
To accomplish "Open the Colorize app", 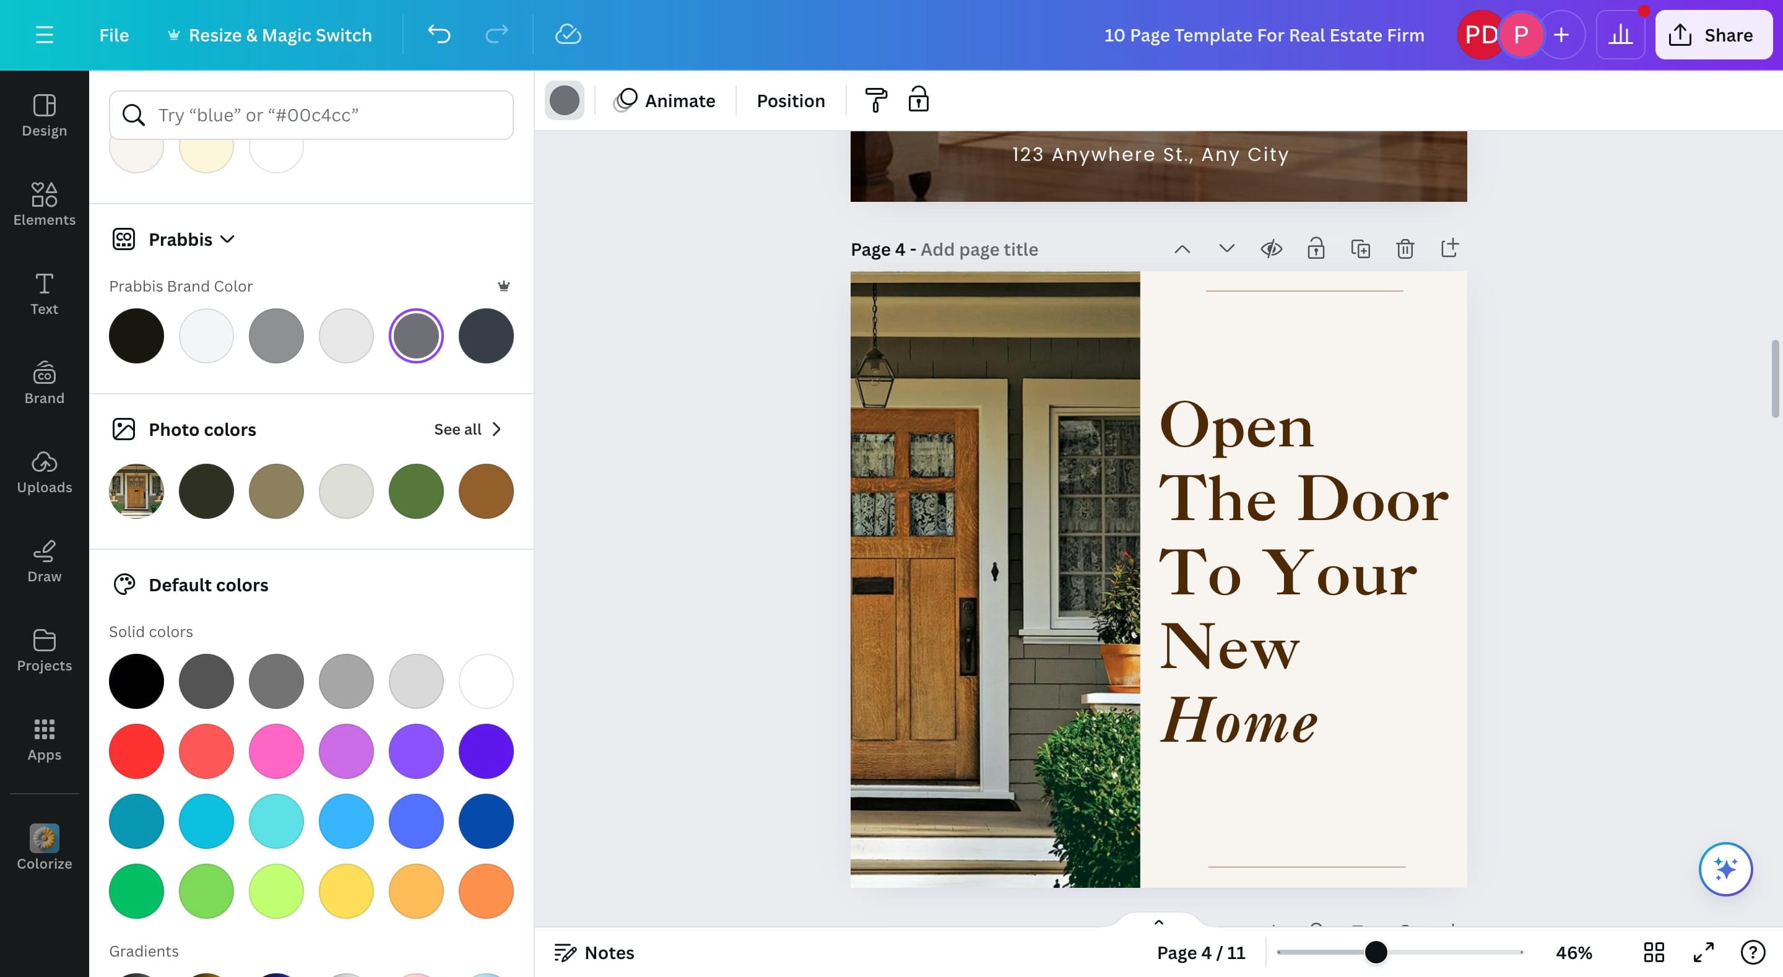I will click(45, 848).
